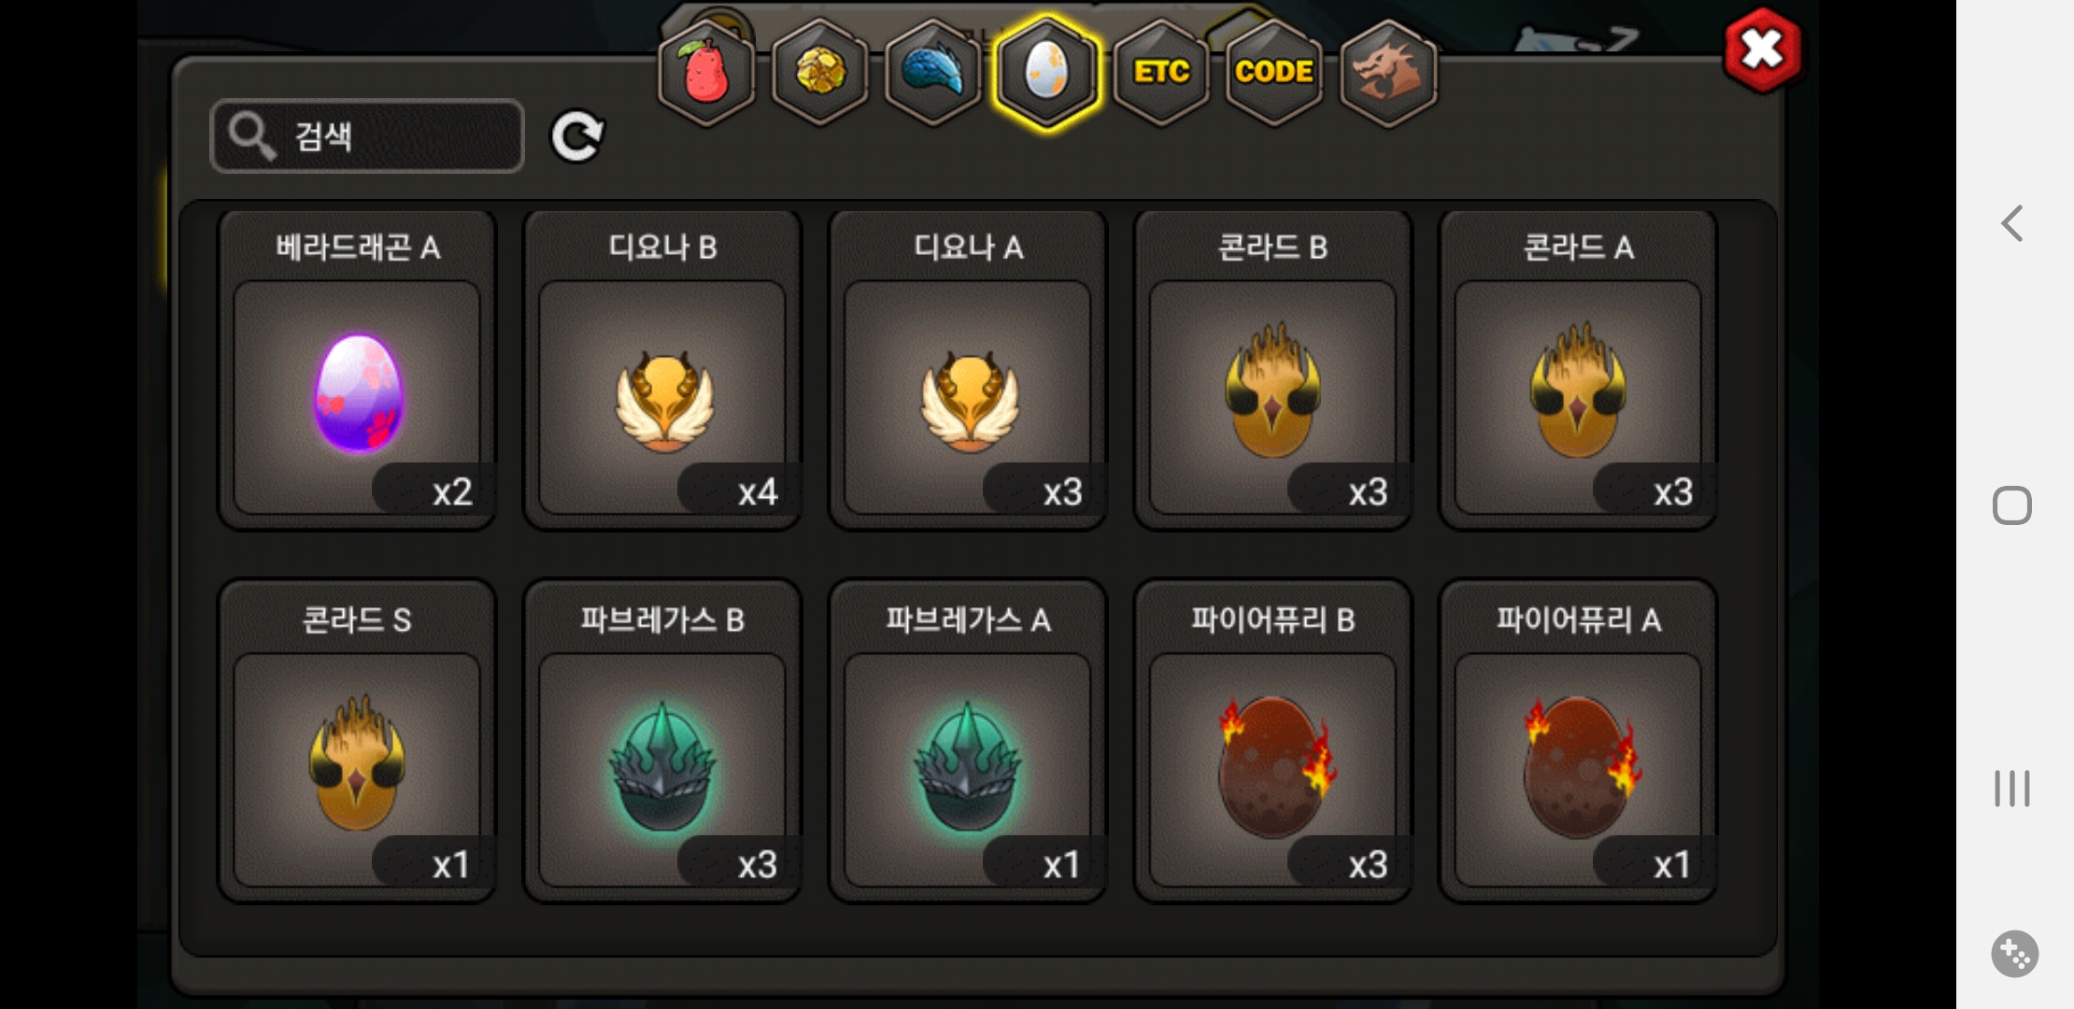Click the 검색 search input field
The image size is (2074, 1009).
pyautogui.click(x=367, y=136)
